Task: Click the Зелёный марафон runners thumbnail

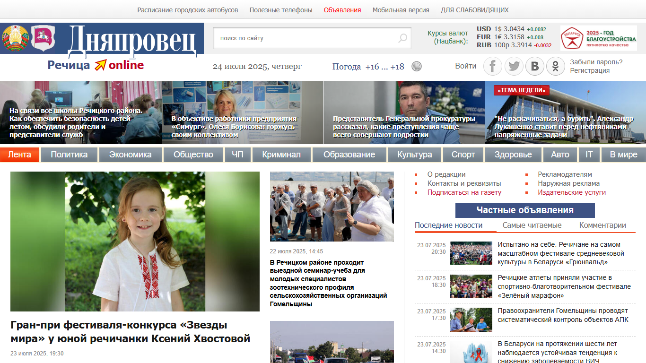Action: click(471, 286)
